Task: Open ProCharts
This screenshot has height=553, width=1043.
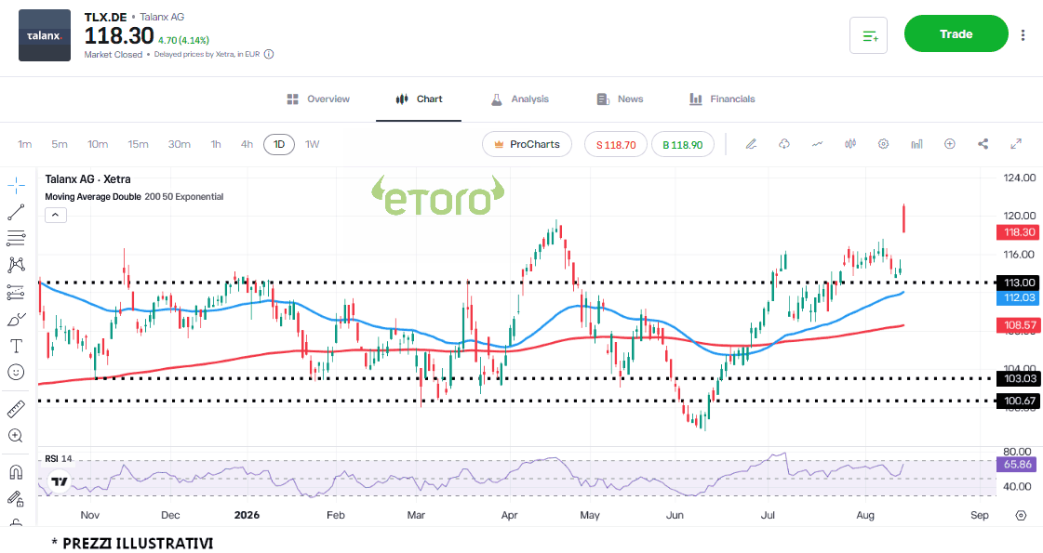Action: click(527, 144)
